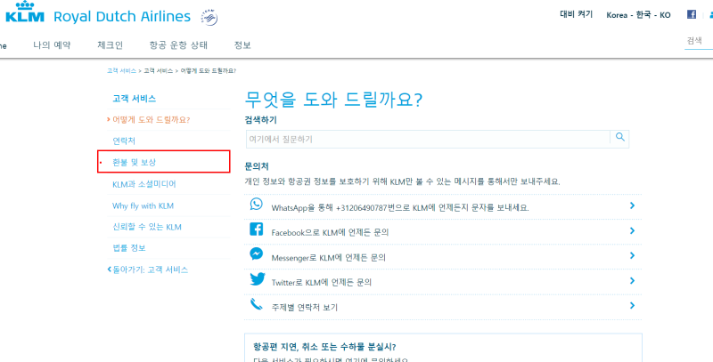Expand the 주제별 연락처 보기 chevron
The height and width of the screenshot is (362, 713).
[632, 306]
